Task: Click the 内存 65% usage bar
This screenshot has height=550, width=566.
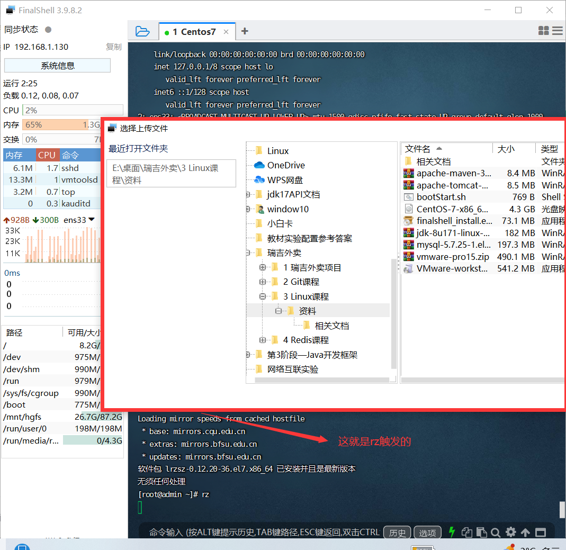Action: 61,124
